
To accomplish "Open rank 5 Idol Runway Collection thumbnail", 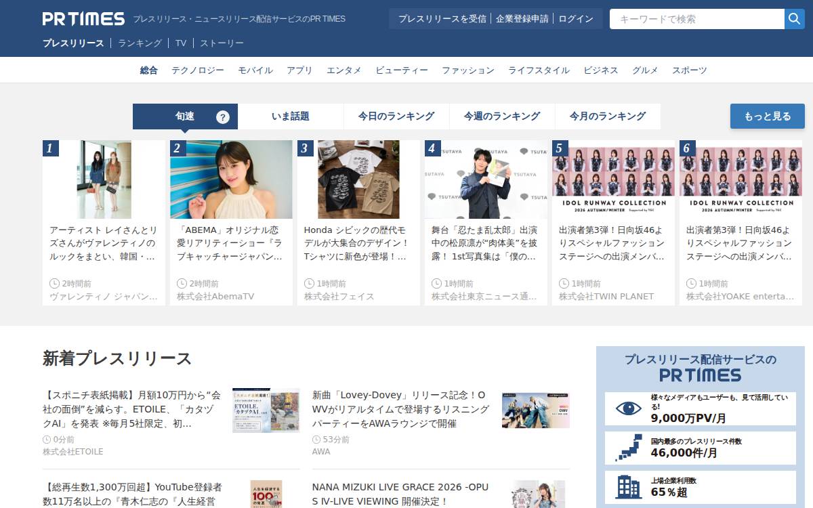I will point(613,179).
